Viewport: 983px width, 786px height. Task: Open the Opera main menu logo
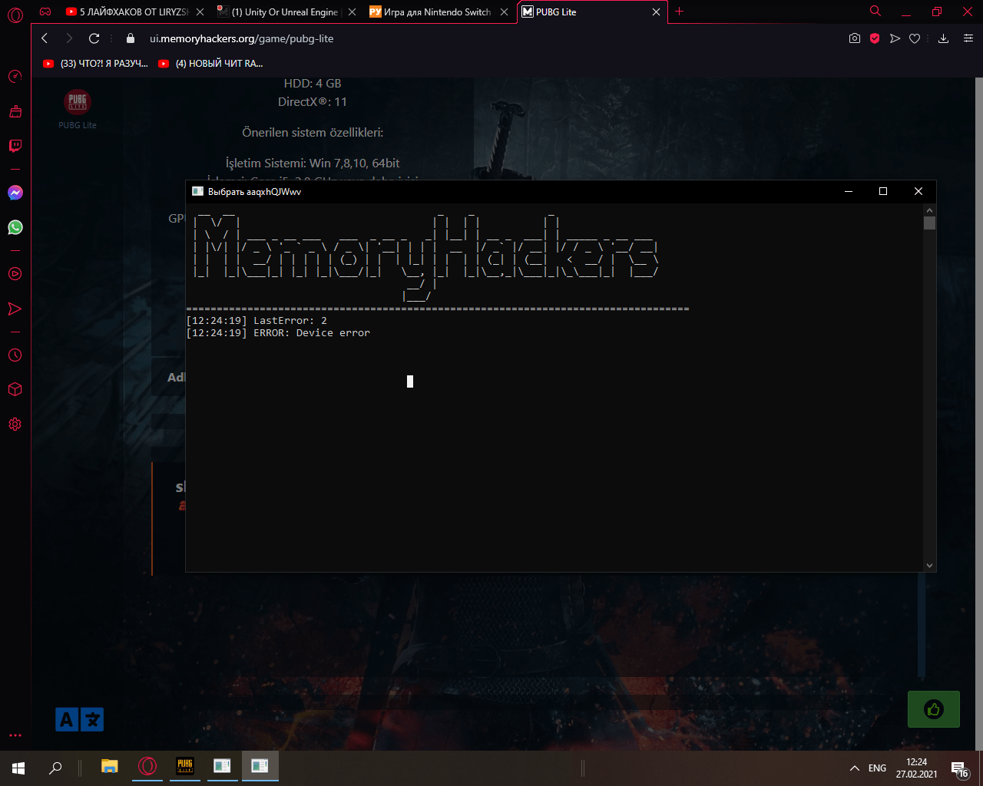tap(15, 15)
